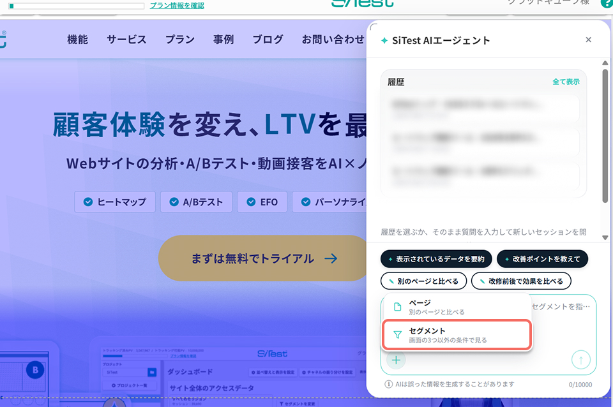Screen dimensions: 613x407
Task: Select お問い合わせ in the navigation bar
Action: click(x=333, y=40)
